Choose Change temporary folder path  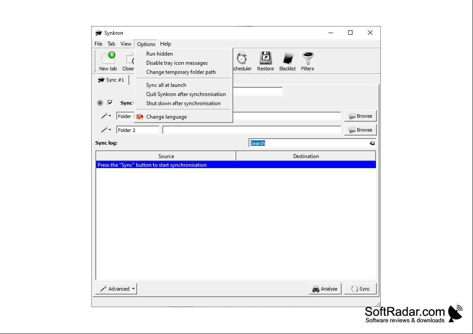click(x=184, y=72)
